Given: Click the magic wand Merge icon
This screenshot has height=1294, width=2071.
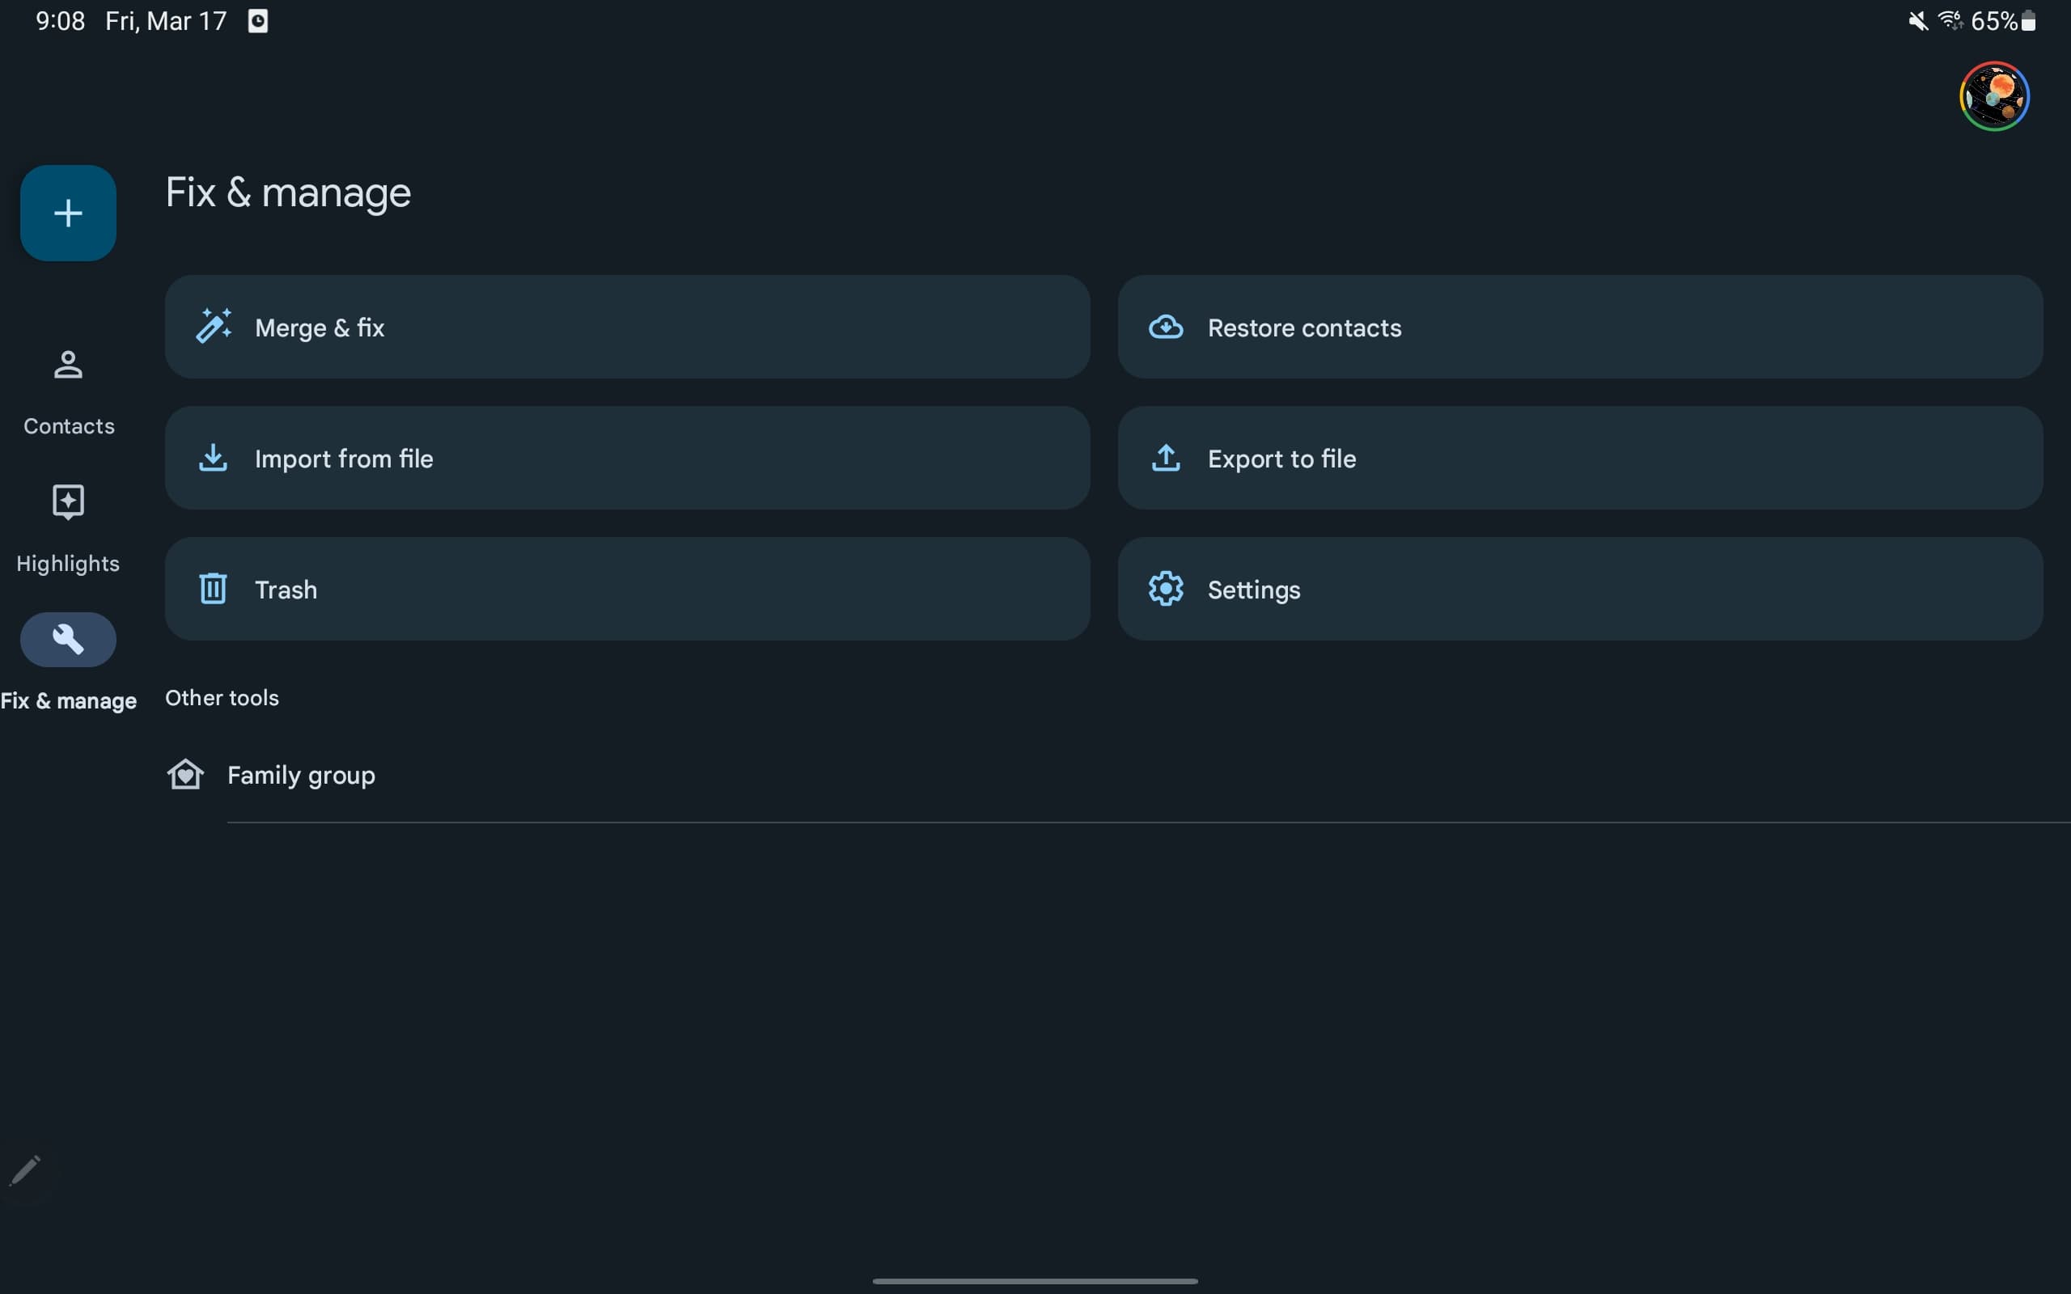Looking at the screenshot, I should click(213, 326).
